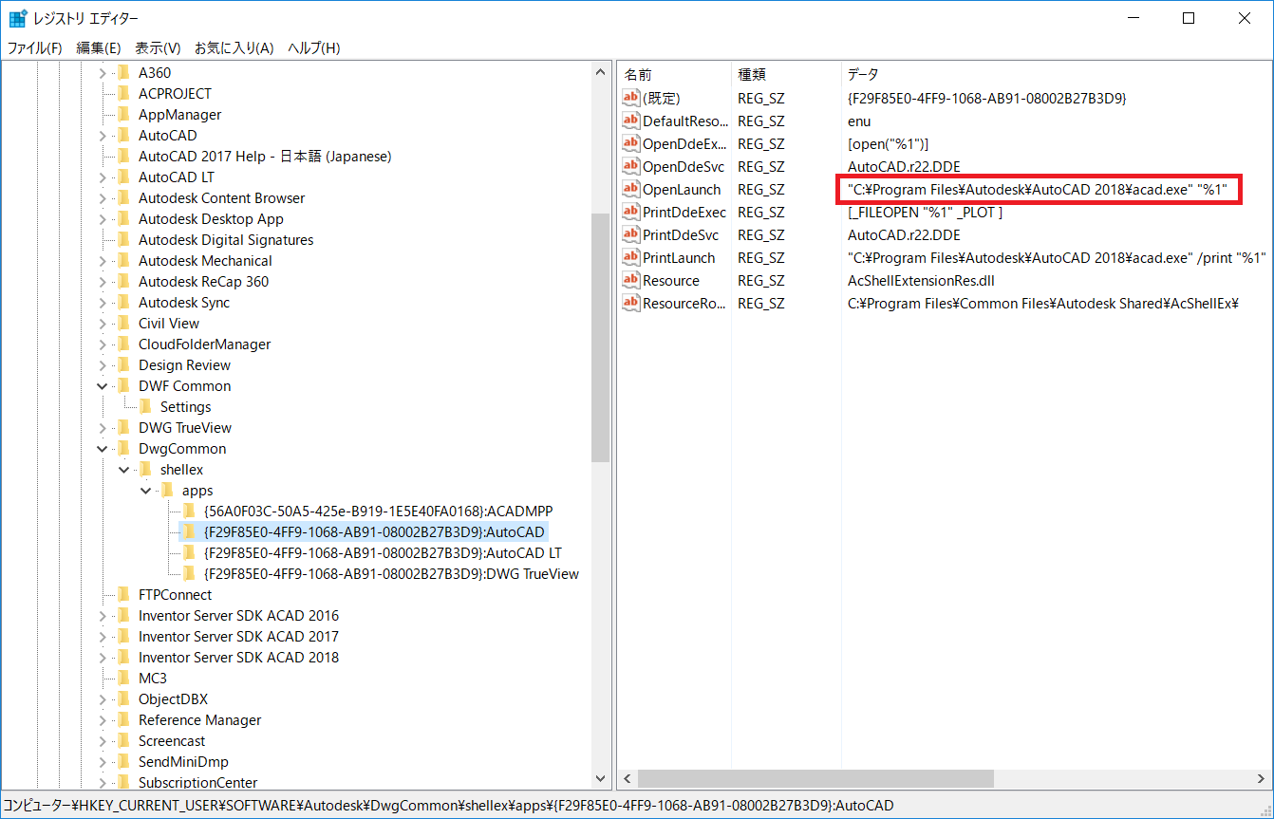Click the ab icon next to DefaultReso... value

pyautogui.click(x=631, y=121)
